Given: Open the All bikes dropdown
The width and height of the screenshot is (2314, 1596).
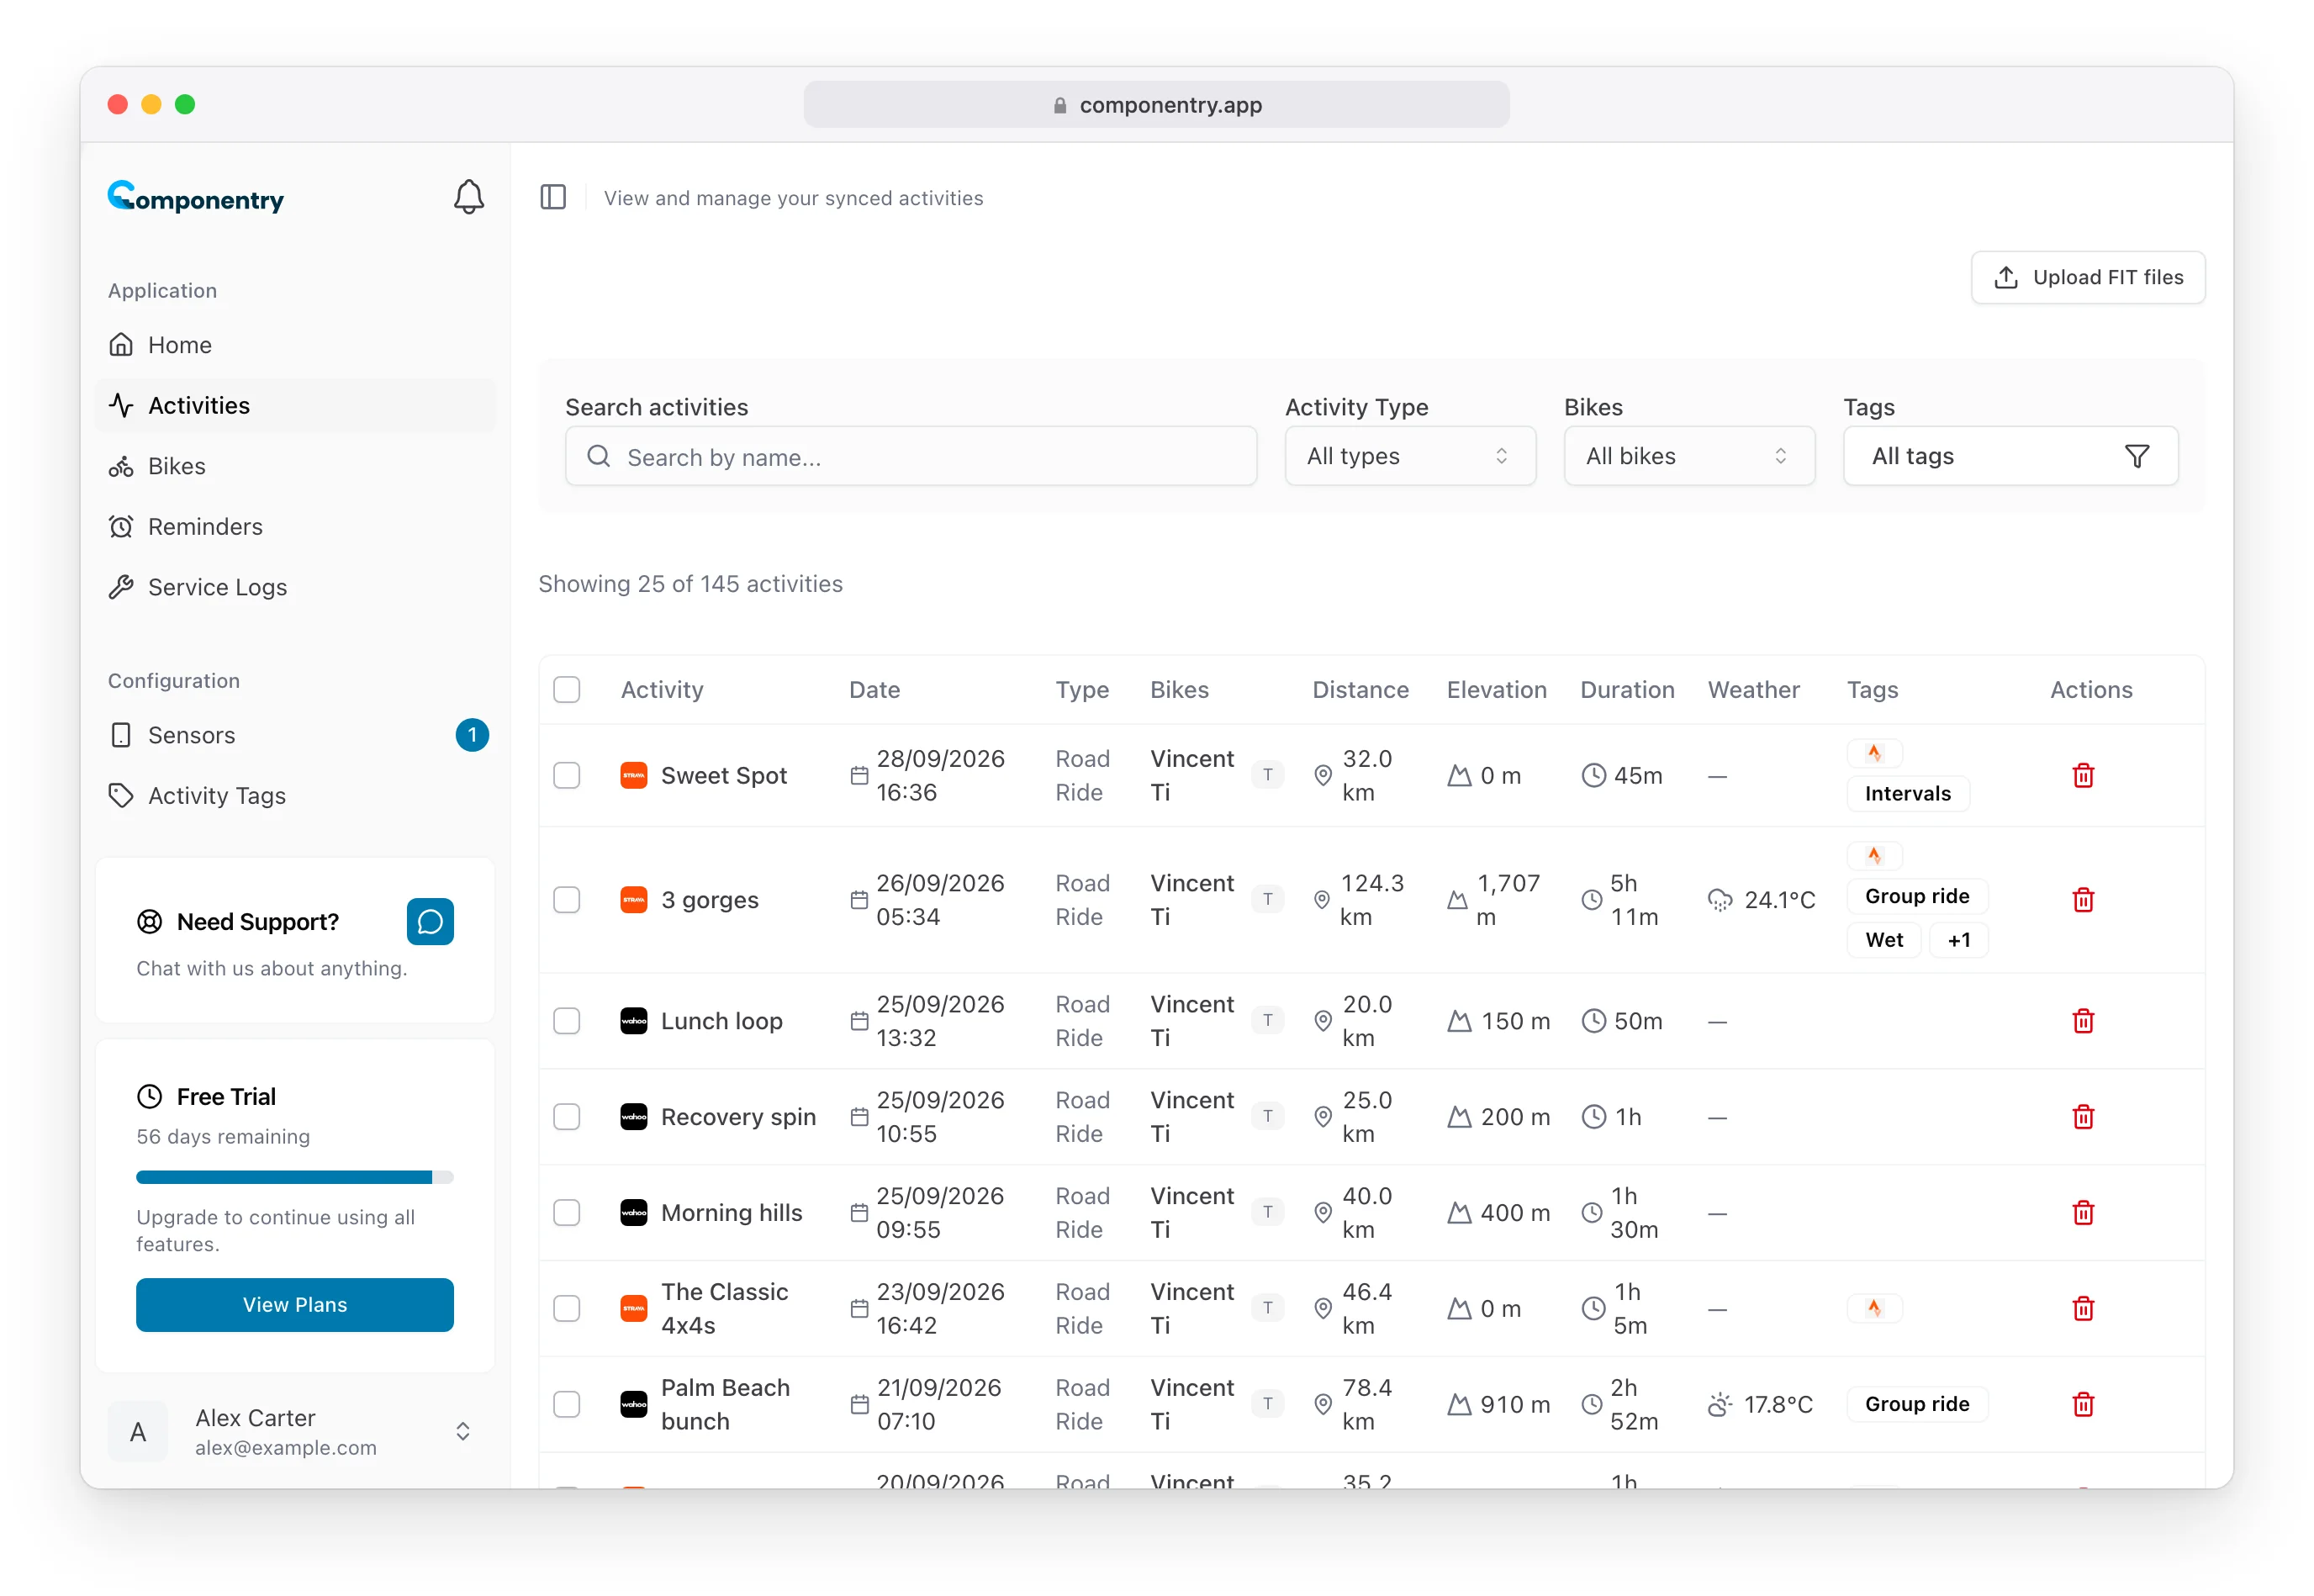Looking at the screenshot, I should tap(1688, 456).
